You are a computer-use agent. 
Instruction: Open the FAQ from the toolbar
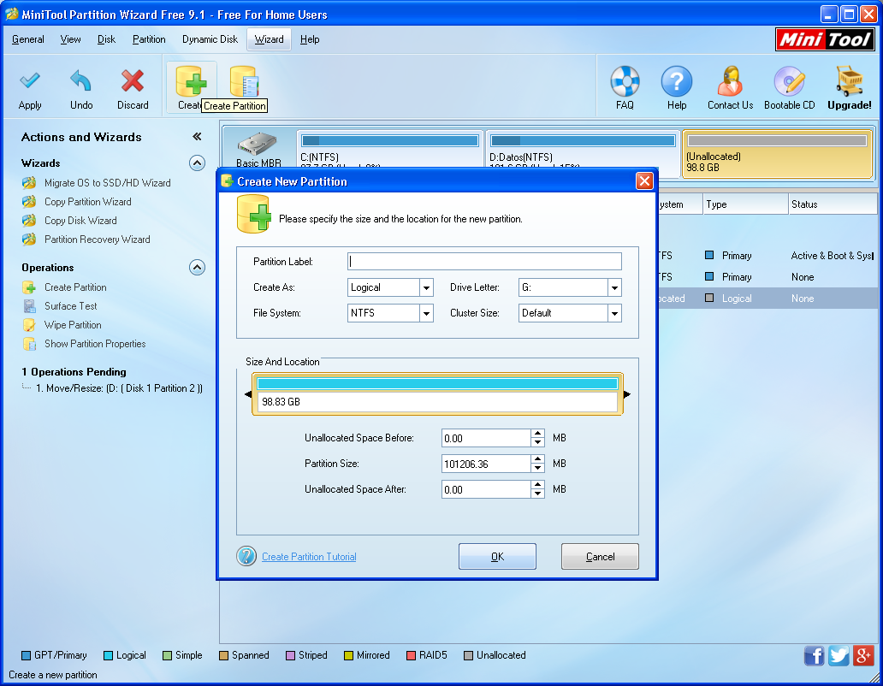tap(625, 86)
